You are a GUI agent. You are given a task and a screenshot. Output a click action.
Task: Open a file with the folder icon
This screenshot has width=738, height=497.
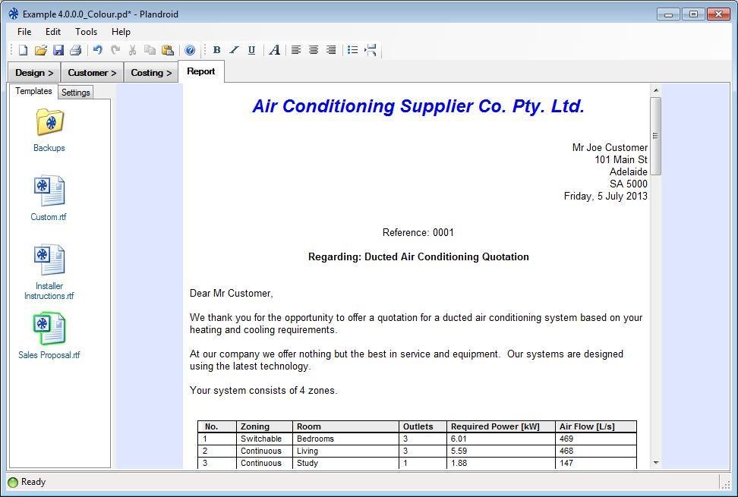pos(41,50)
